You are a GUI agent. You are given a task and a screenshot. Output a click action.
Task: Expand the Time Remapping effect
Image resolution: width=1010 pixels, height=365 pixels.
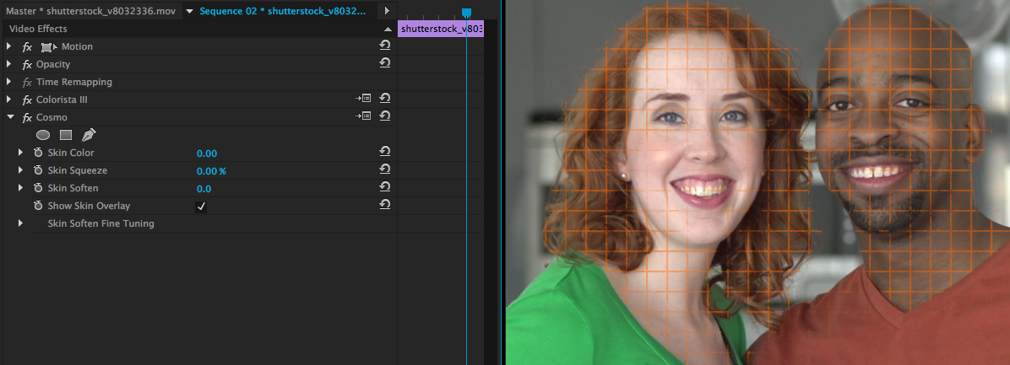[x=9, y=82]
